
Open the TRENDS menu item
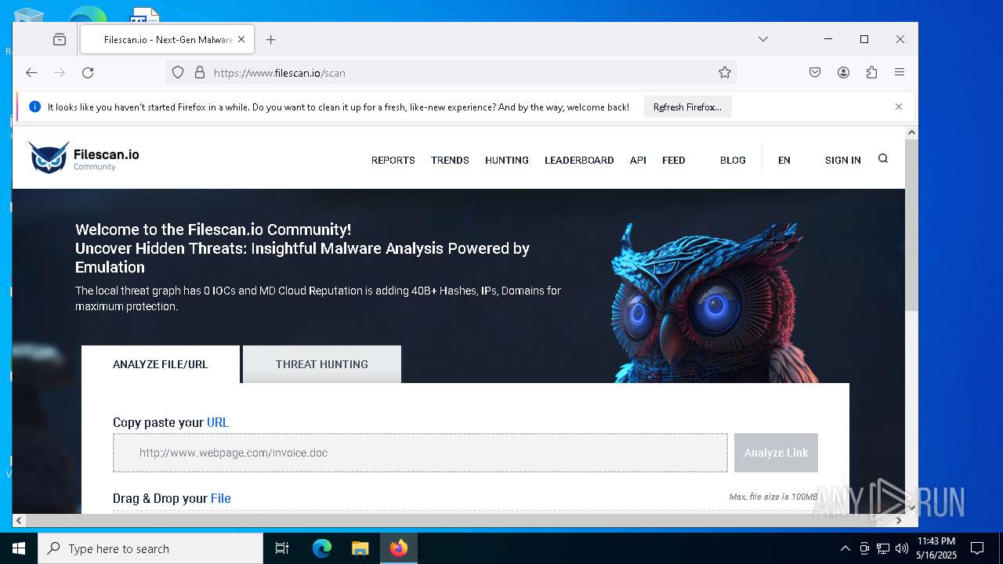tap(450, 160)
